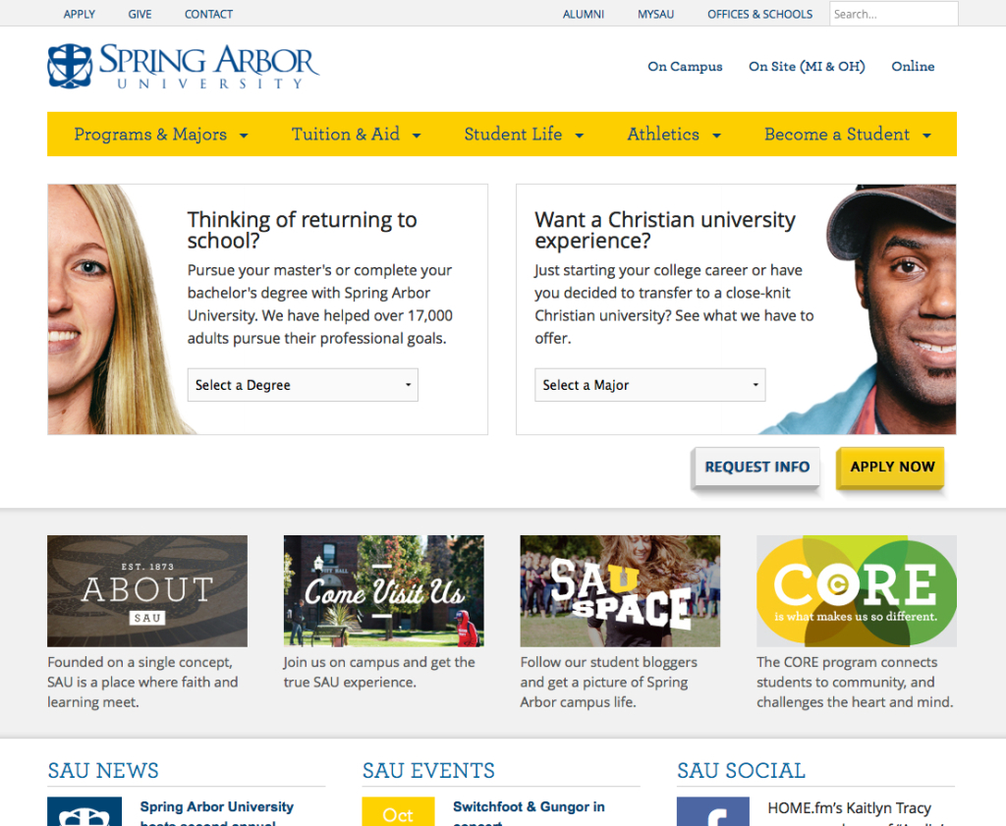Click the Come Visit Us image tile
Screen dimensions: 1006x826
coord(383,590)
